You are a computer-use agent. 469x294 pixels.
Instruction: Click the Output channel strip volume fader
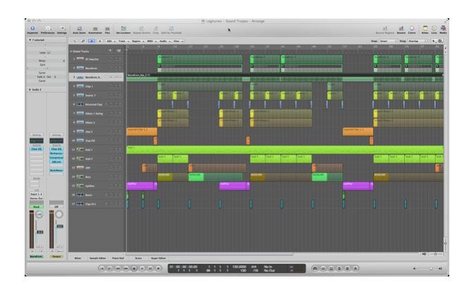(59, 226)
